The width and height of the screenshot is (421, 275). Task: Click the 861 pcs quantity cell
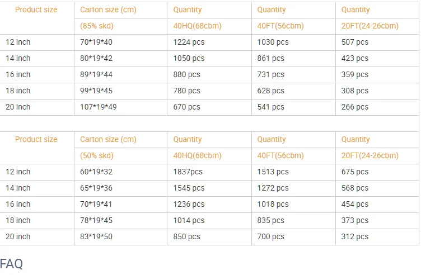(271, 58)
